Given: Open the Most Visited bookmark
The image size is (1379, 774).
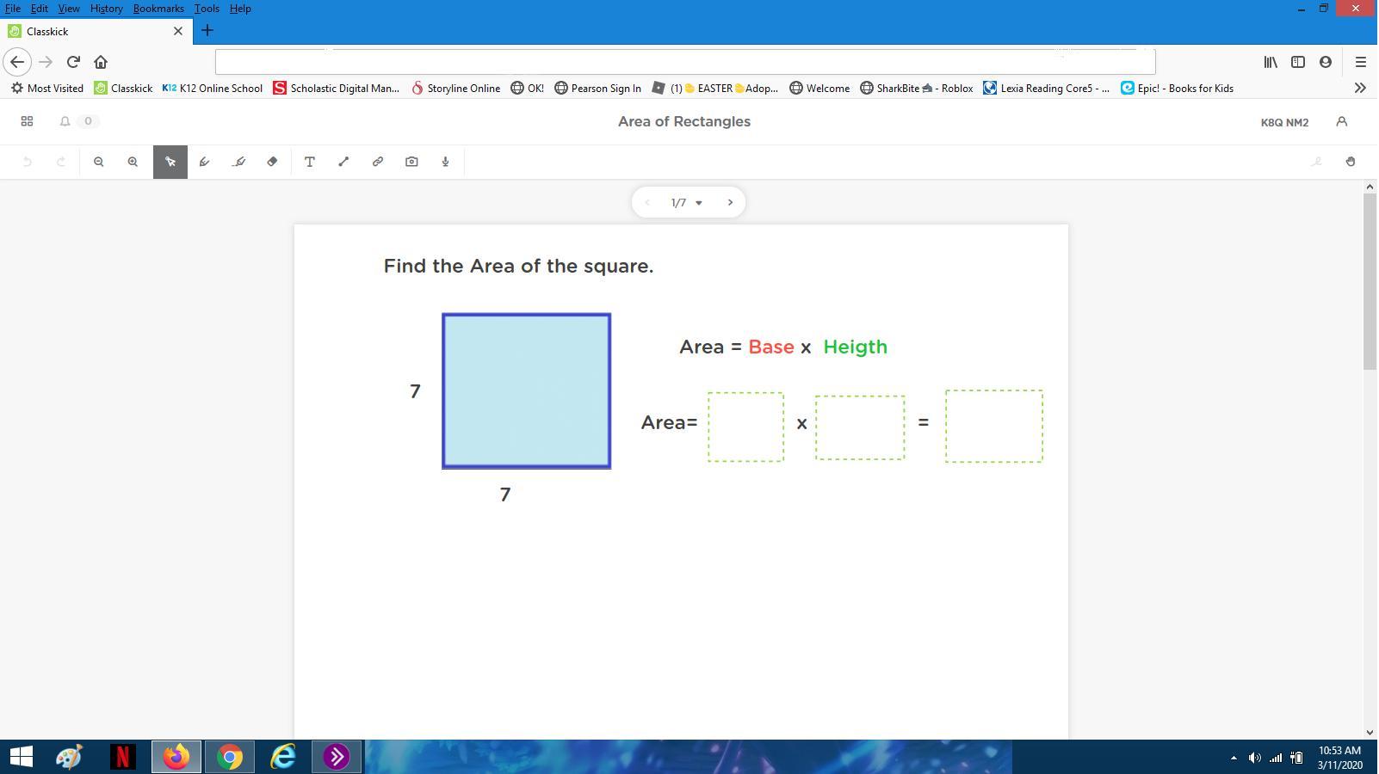Looking at the screenshot, I should coord(47,88).
